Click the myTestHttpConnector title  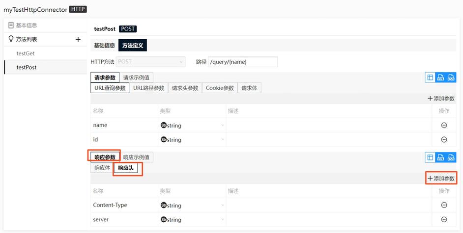click(x=35, y=10)
